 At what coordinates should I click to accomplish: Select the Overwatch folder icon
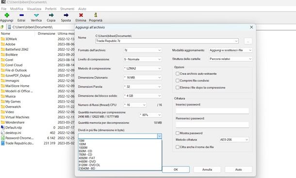tap(2, 107)
